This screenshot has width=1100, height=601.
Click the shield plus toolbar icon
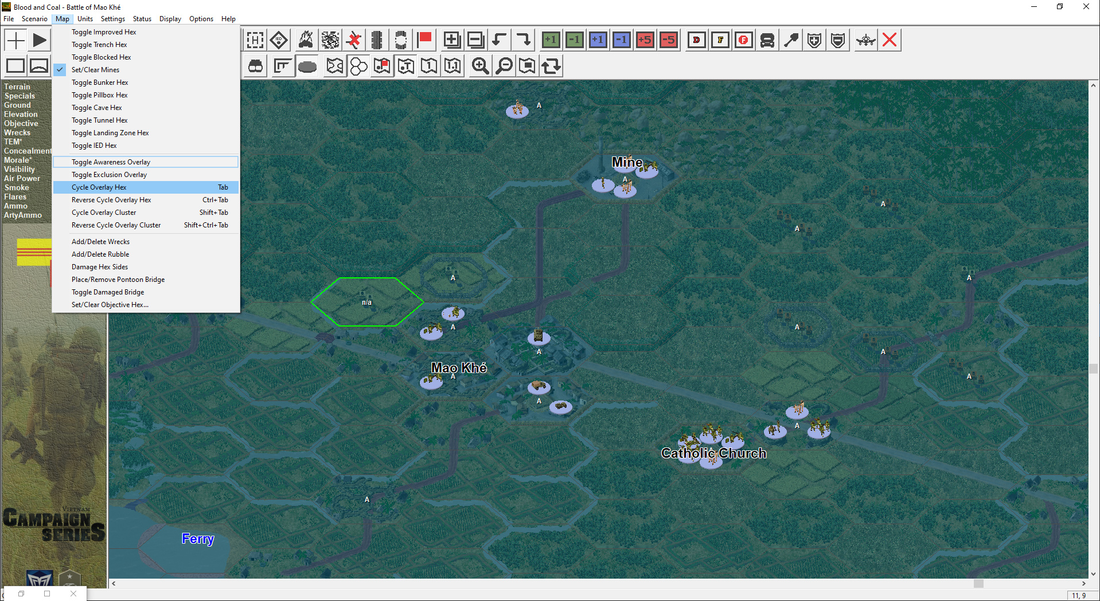(x=814, y=40)
